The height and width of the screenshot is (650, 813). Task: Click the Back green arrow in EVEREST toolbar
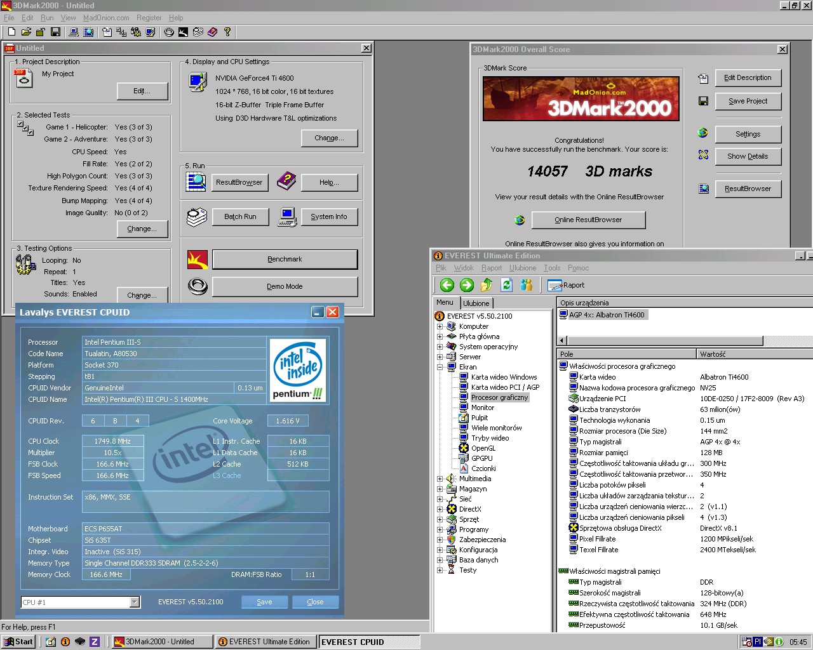pos(447,285)
